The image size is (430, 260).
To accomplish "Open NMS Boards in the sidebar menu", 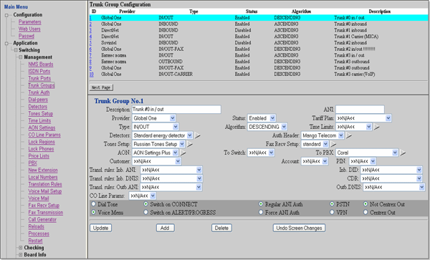I will click(x=41, y=64).
